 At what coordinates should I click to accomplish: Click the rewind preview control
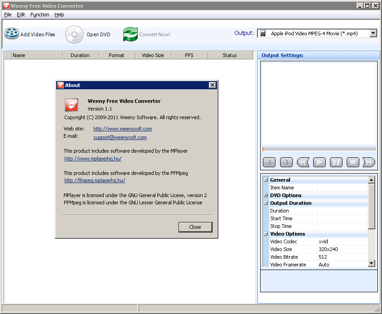(x=303, y=162)
